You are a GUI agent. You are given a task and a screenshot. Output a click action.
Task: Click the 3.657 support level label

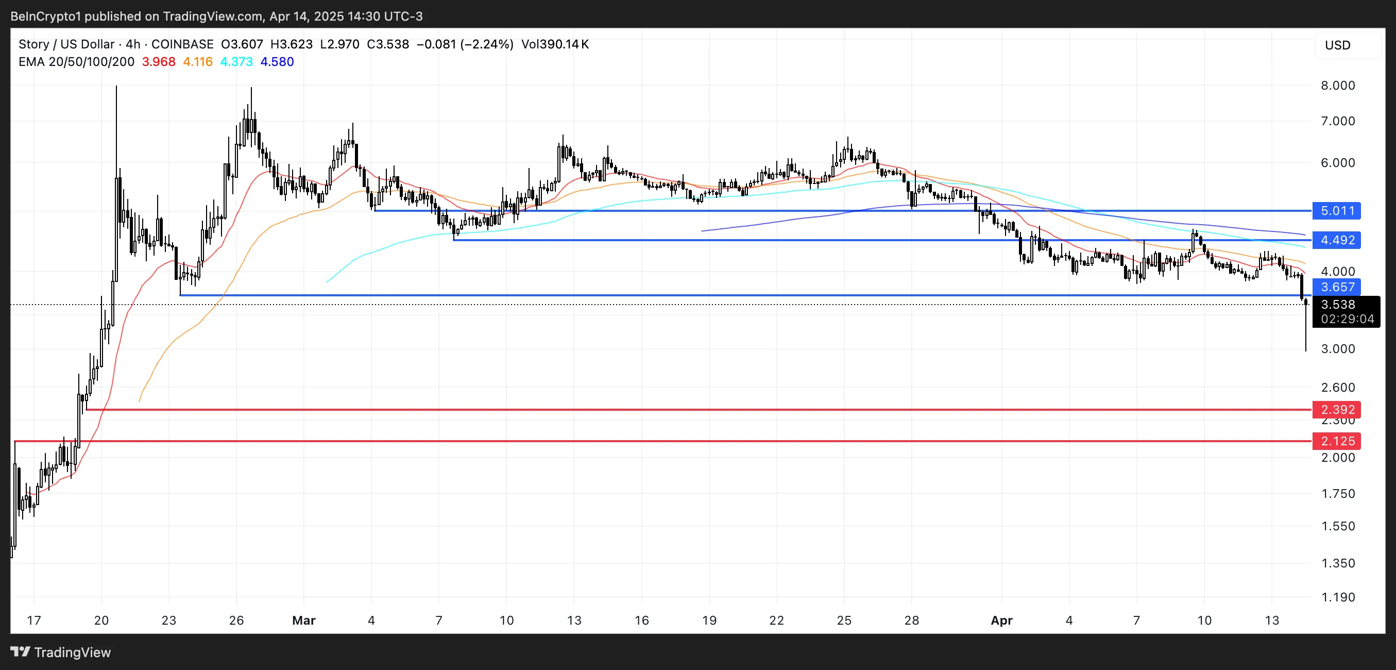[1336, 287]
